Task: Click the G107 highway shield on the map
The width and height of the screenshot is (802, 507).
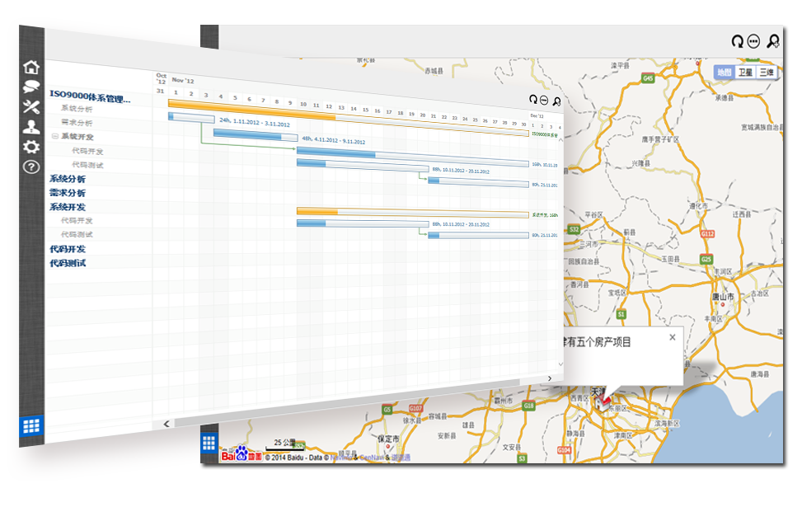Action: pos(415,408)
